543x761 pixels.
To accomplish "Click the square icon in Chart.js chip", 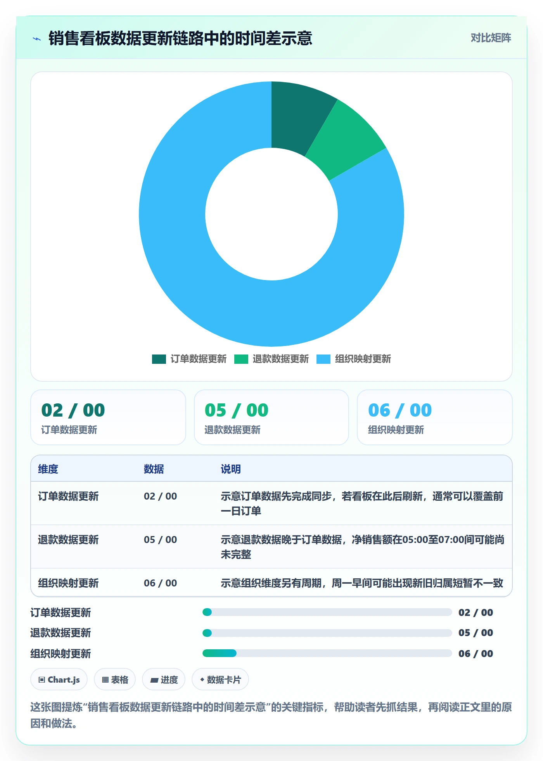I will click(x=42, y=680).
